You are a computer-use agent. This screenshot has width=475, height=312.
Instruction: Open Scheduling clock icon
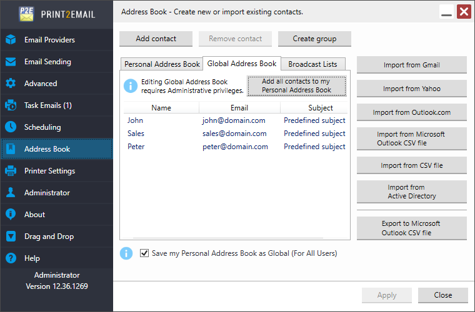[11, 127]
